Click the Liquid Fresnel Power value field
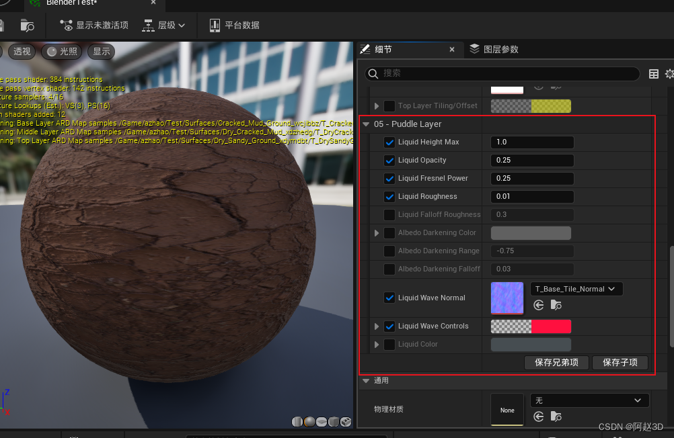The image size is (674, 438). click(532, 178)
